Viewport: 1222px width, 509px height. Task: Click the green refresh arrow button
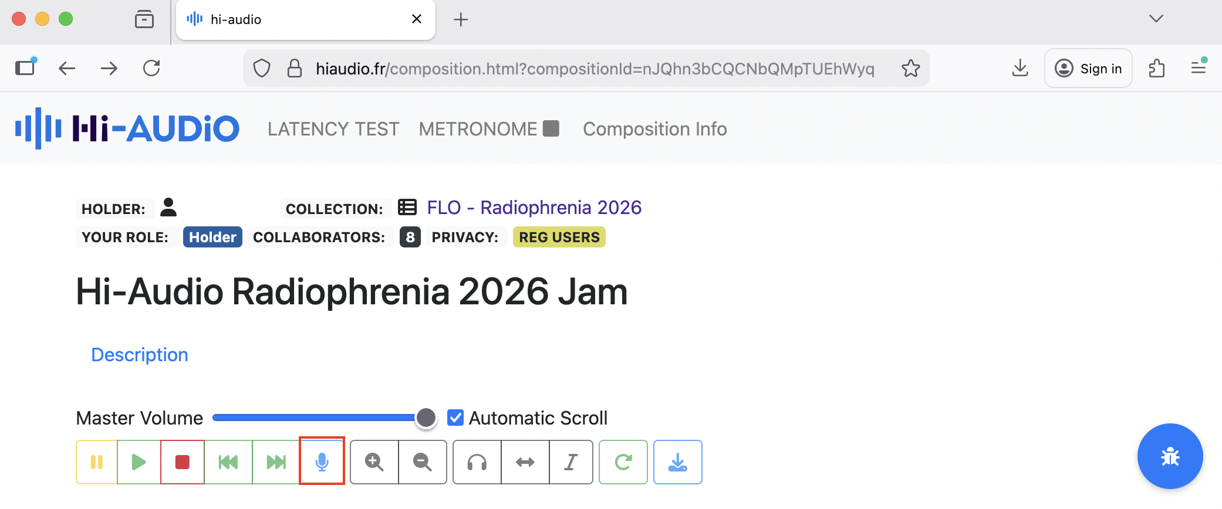(x=623, y=462)
